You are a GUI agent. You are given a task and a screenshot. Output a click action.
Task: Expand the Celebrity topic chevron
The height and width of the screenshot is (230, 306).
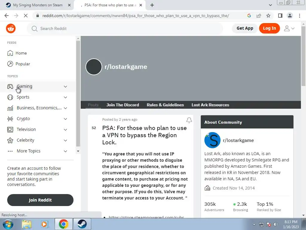pyautogui.click(x=65, y=140)
